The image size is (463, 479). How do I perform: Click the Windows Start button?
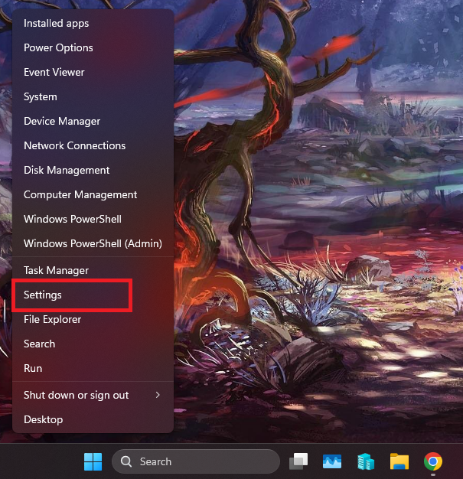click(x=93, y=461)
